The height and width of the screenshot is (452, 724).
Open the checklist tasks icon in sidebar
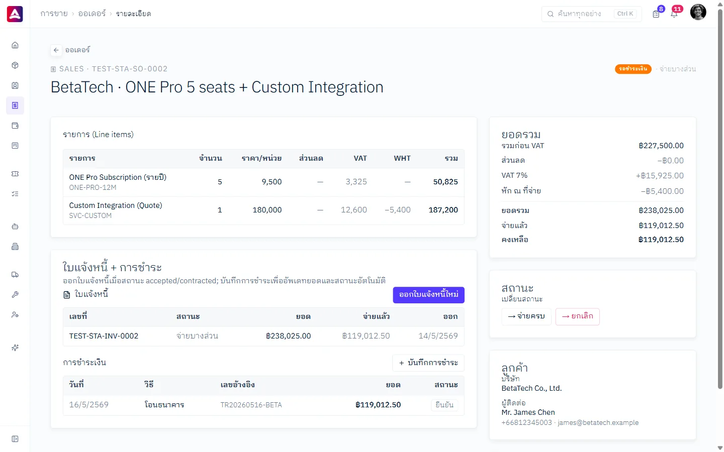(x=15, y=194)
